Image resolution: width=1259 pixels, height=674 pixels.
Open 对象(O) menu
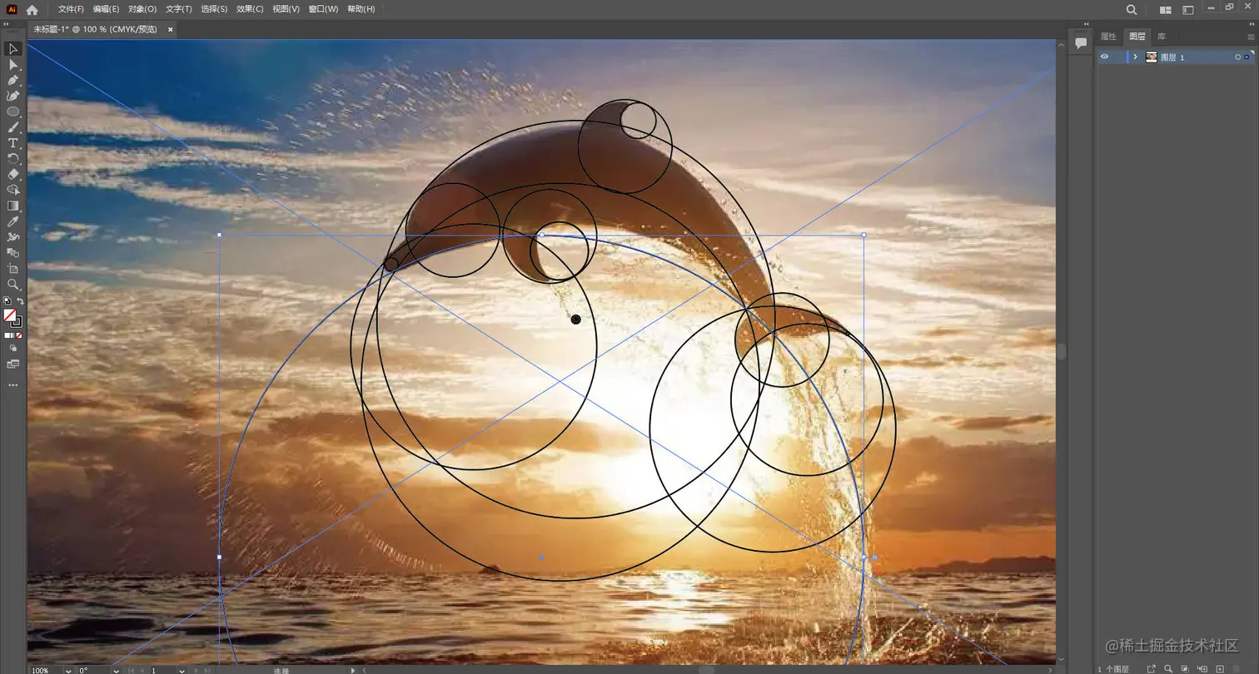coord(142,9)
